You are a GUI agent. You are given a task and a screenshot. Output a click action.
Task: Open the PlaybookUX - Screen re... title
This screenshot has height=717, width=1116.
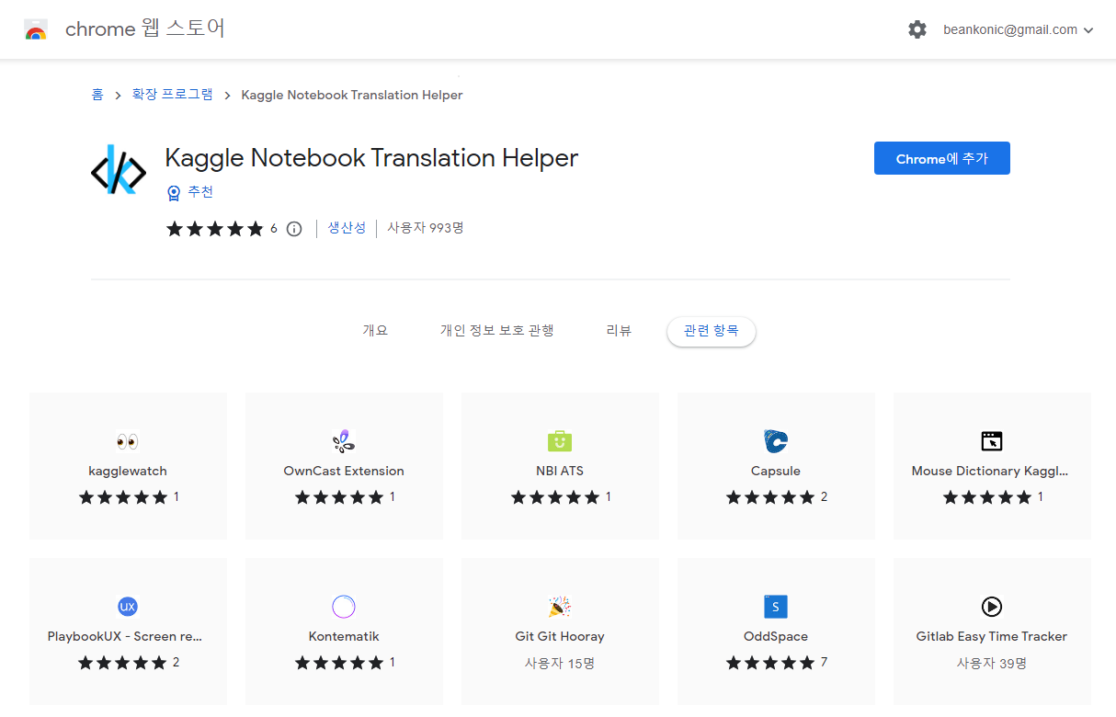coord(125,636)
